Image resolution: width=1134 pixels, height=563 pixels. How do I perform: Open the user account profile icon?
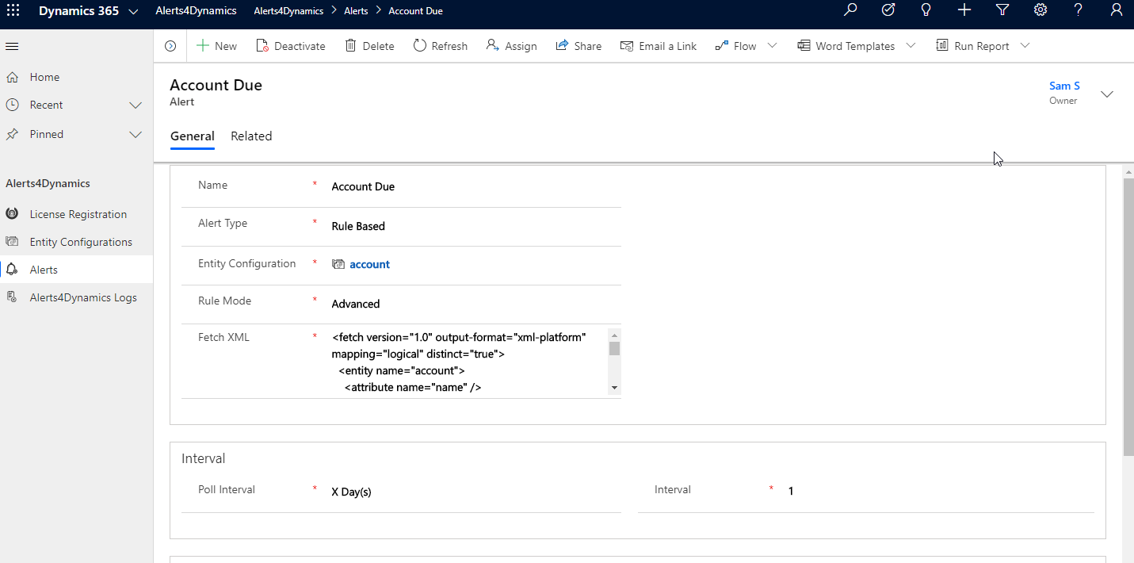[1116, 10]
